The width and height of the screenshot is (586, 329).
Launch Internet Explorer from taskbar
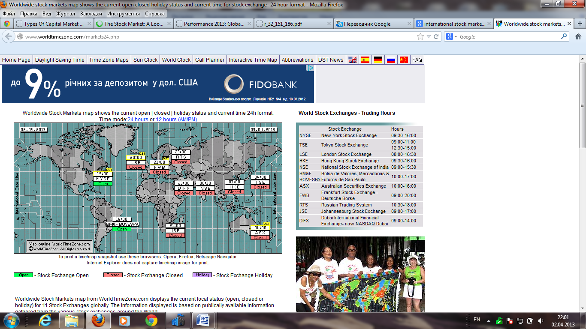(x=45, y=320)
